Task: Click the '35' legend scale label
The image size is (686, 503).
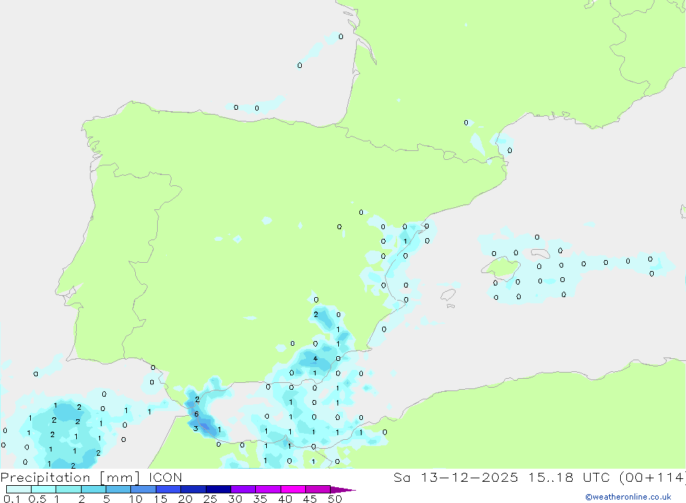Action: pos(260,499)
